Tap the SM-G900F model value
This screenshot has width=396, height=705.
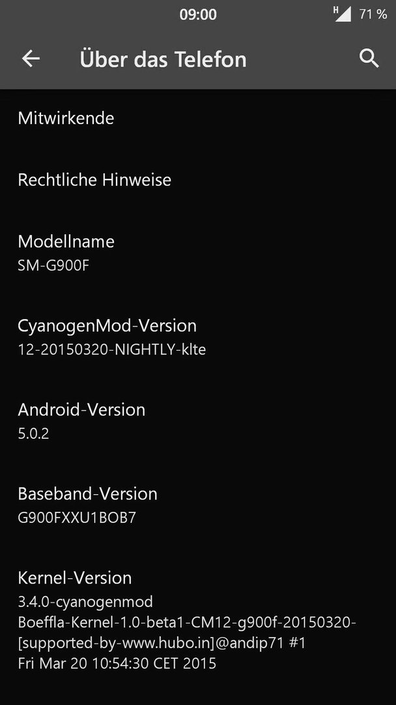coord(53,266)
